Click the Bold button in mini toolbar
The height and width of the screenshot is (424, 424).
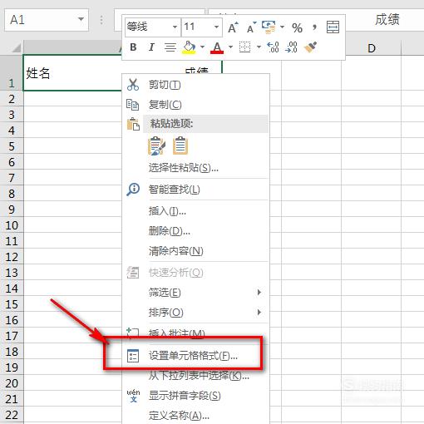(133, 47)
